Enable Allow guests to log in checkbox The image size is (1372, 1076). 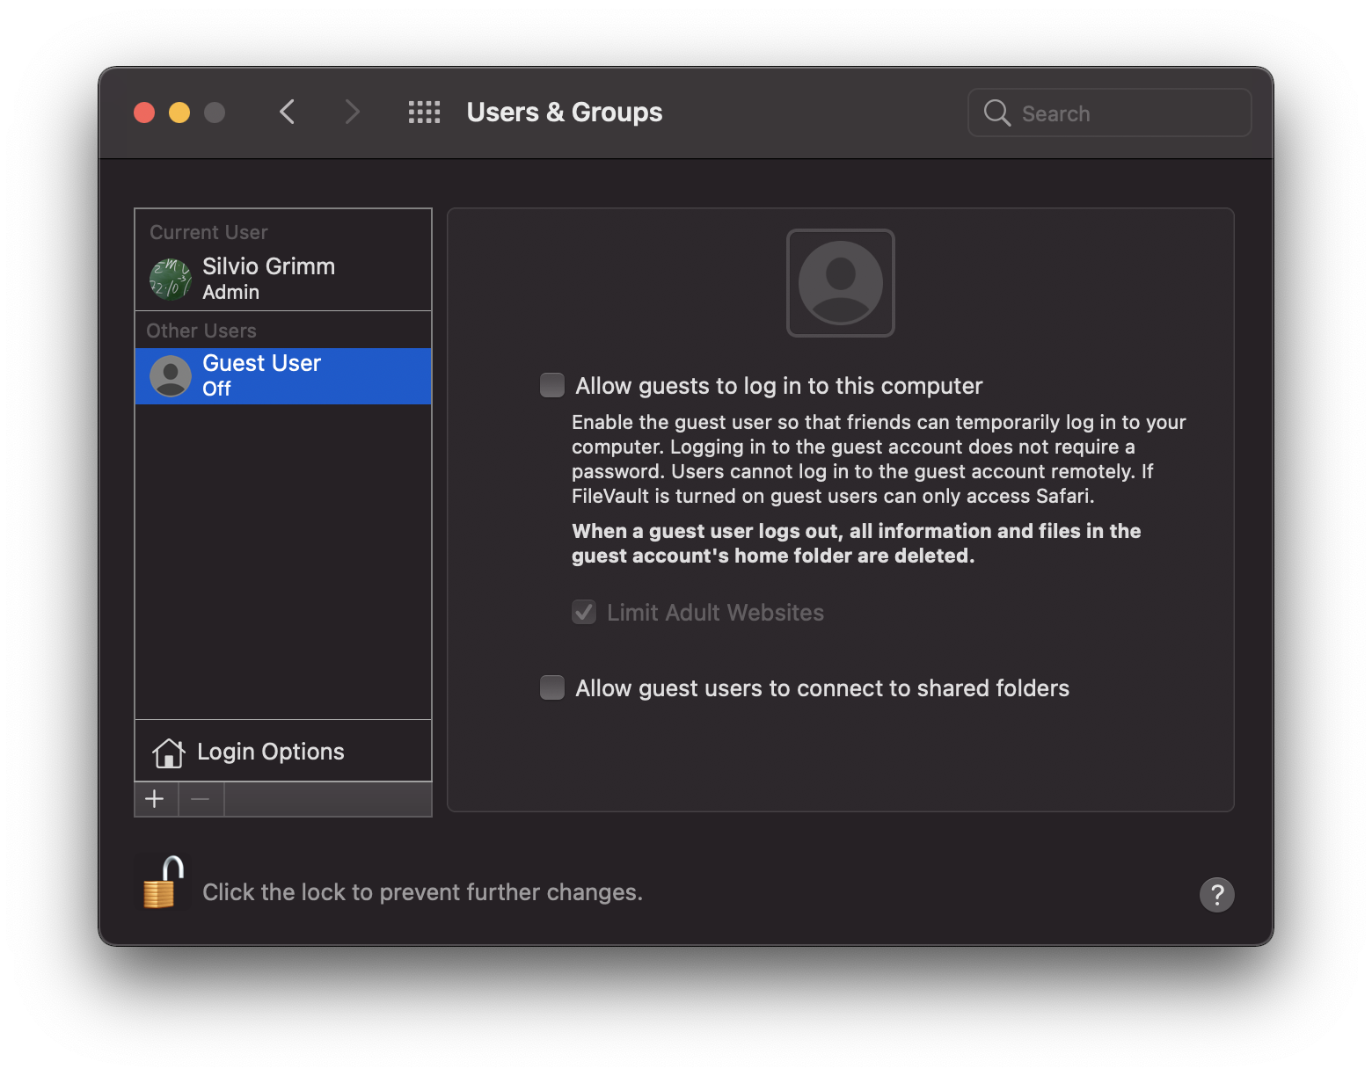[552, 386]
